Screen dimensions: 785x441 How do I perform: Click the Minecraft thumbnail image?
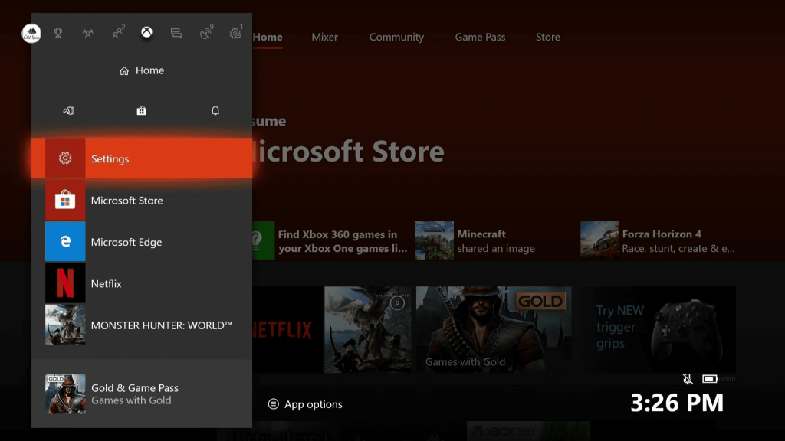435,241
